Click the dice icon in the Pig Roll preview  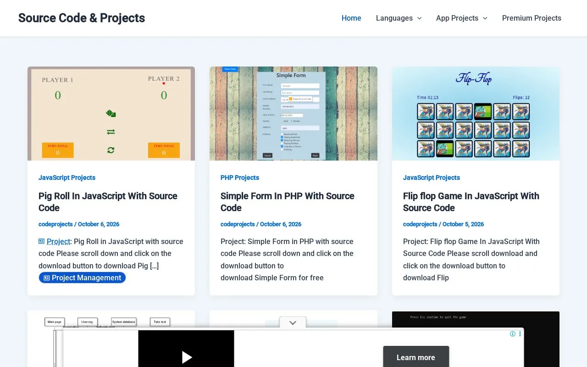point(111,113)
